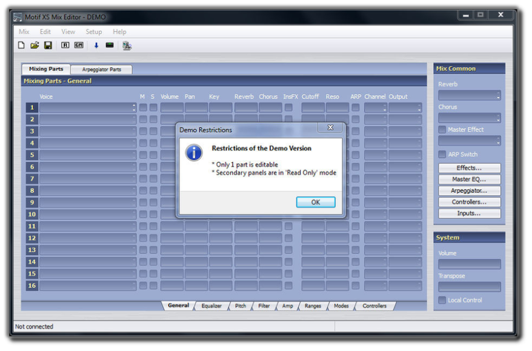Open the MIDI setup computer icon
Screen dimensions: 532x351
[127, 45]
